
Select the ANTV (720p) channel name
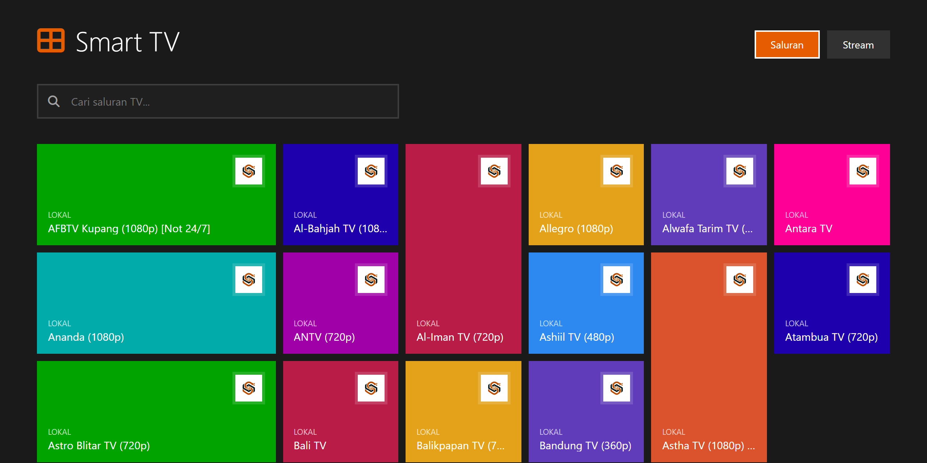pyautogui.click(x=324, y=337)
